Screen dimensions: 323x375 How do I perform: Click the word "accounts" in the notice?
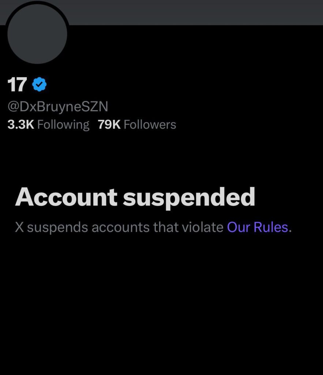(x=121, y=227)
